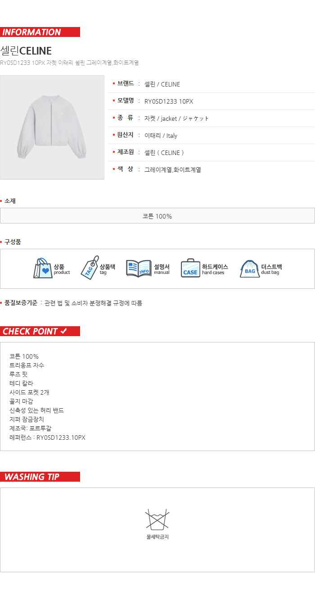Click the 품질보증기준 label
This screenshot has width=315, height=611.
pyautogui.click(x=21, y=303)
